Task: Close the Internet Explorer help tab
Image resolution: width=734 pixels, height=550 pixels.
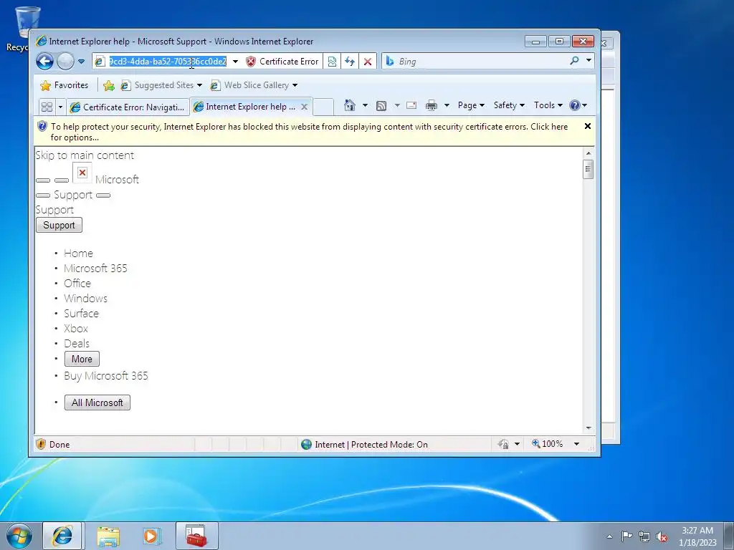Action: tap(304, 107)
